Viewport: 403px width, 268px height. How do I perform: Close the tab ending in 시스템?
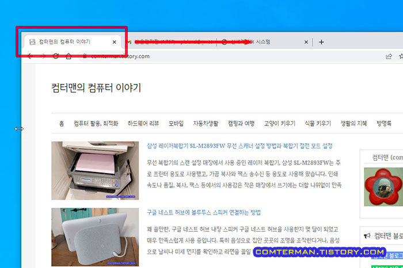tap(306, 42)
